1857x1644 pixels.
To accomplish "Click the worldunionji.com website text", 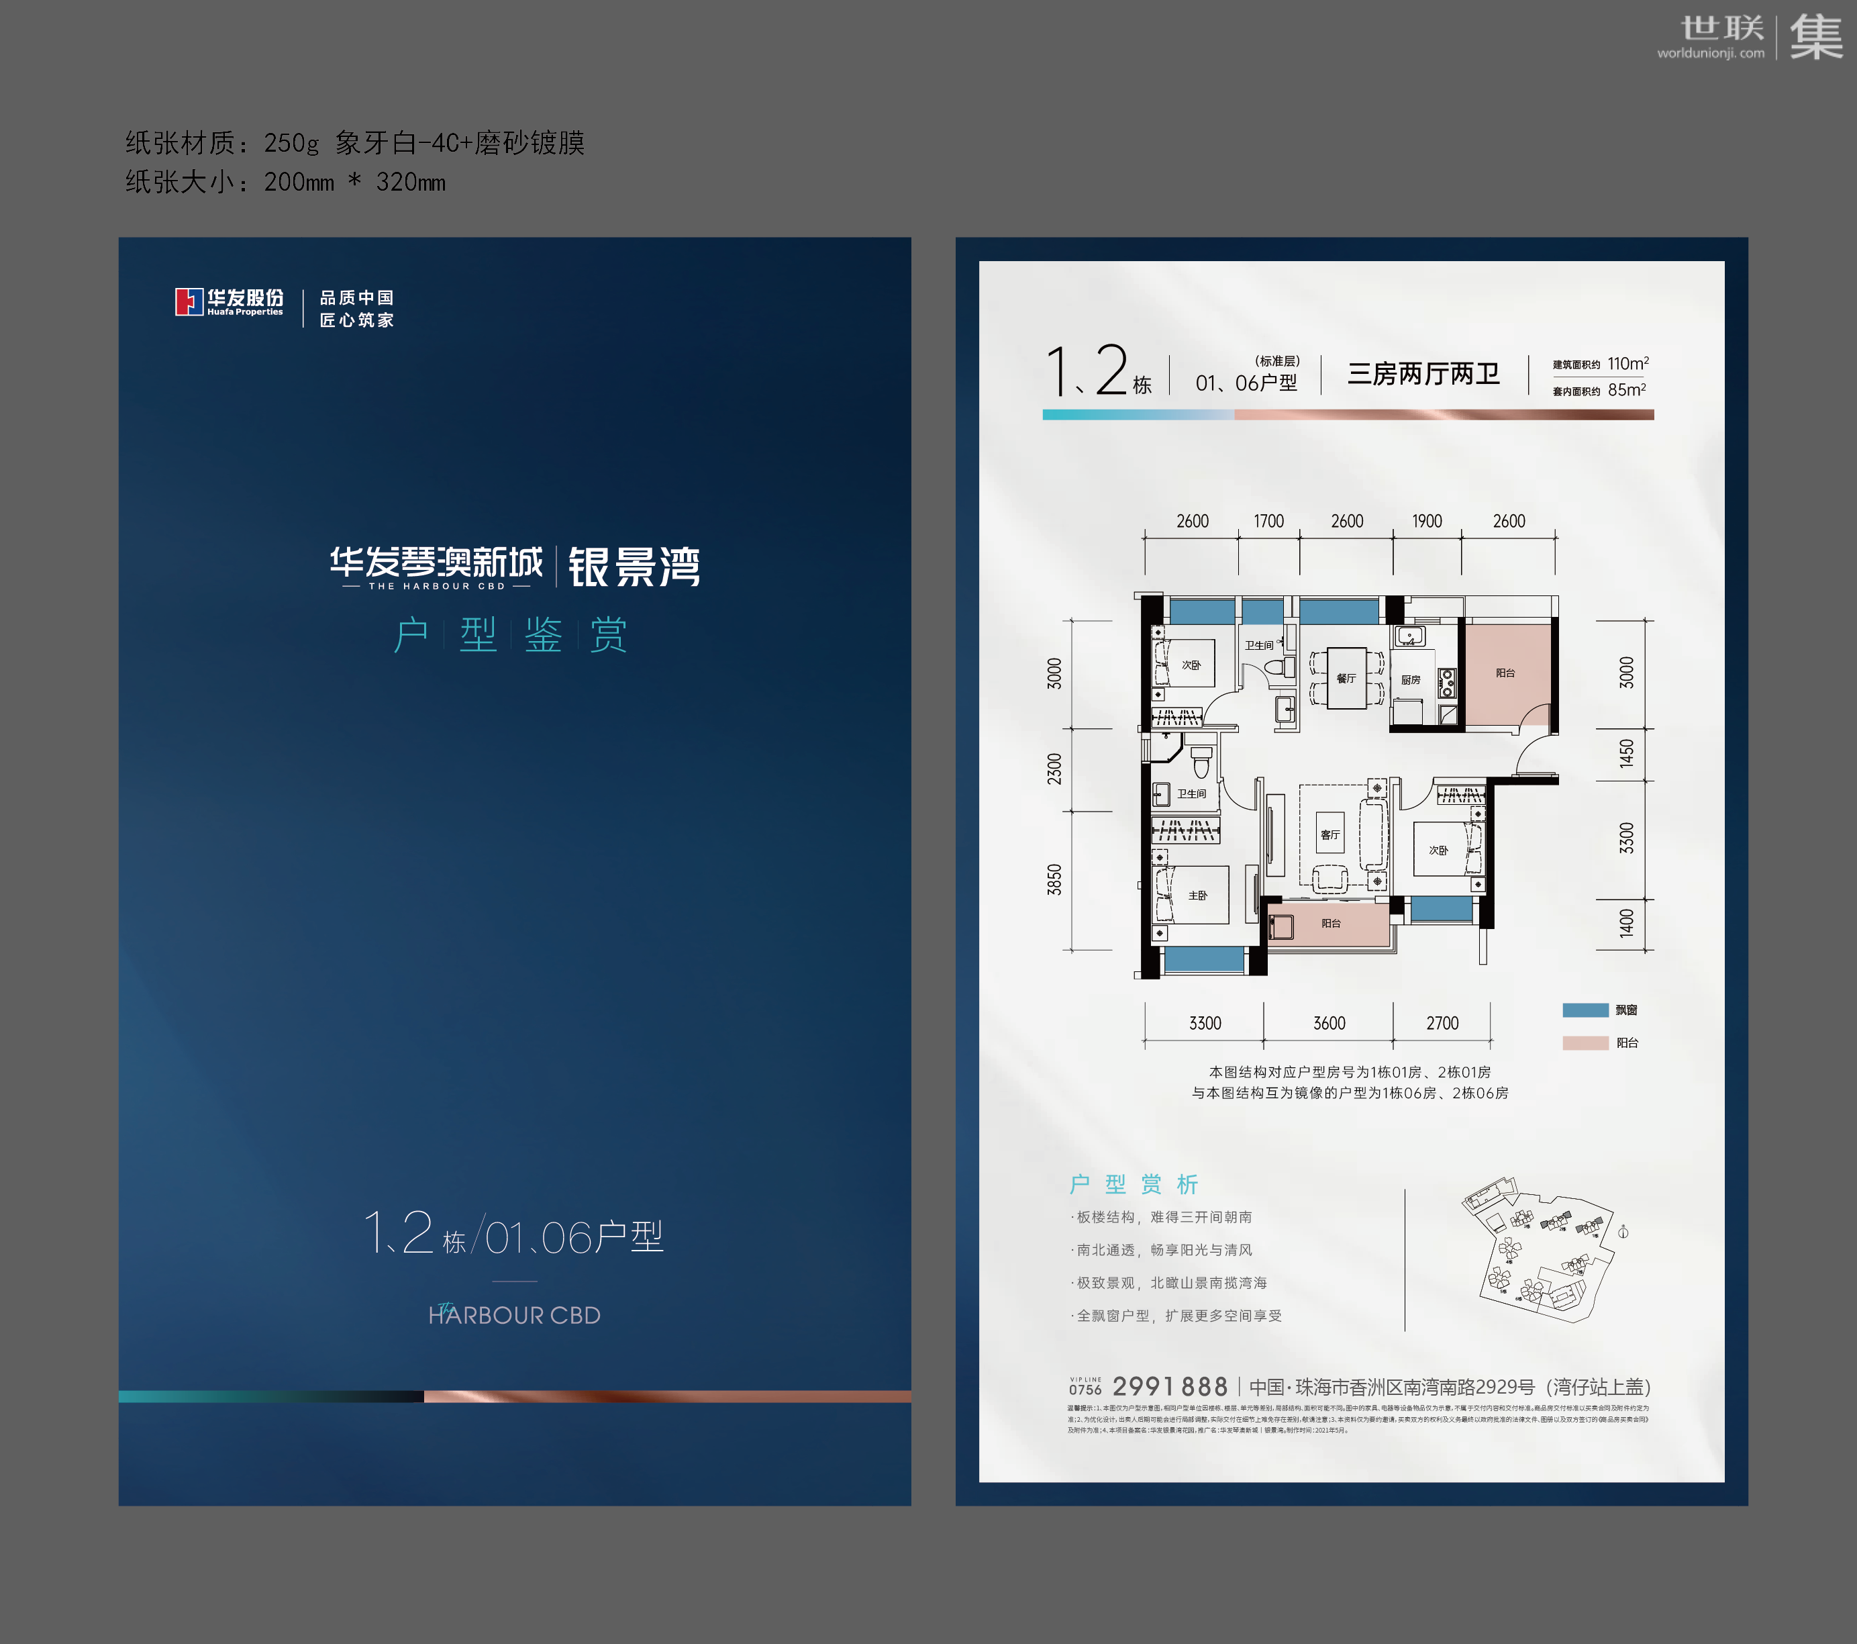I will [x=1710, y=54].
